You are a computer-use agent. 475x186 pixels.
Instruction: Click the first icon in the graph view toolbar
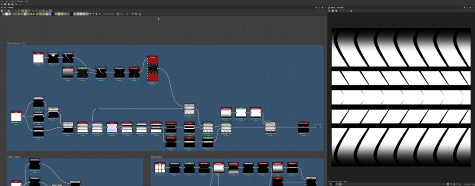pos(2,11)
